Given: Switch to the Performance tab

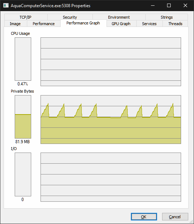Looking at the screenshot, I should click(44, 24).
